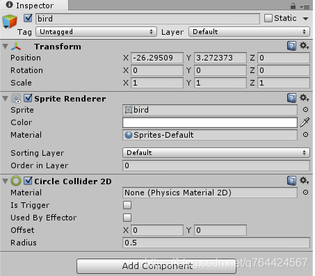Open Transform component help icon
Image resolution: width=315 pixels, height=276 pixels.
pyautogui.click(x=291, y=46)
